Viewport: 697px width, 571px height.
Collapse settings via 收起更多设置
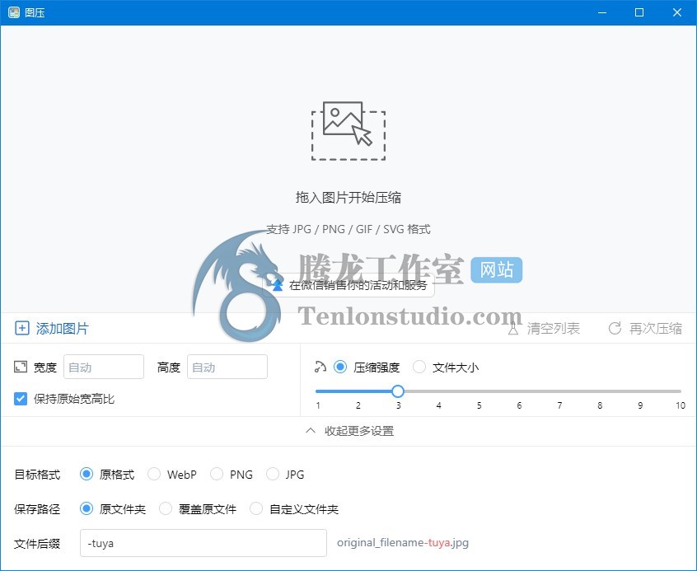(x=350, y=431)
